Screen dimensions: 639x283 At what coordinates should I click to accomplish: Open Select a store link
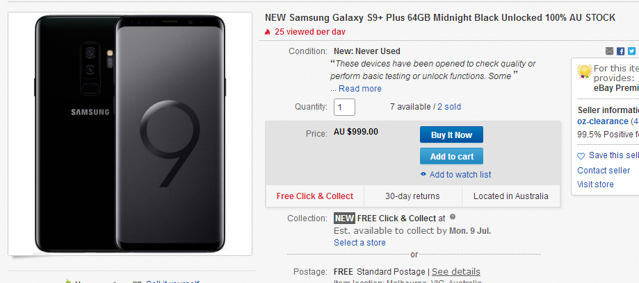tap(359, 243)
